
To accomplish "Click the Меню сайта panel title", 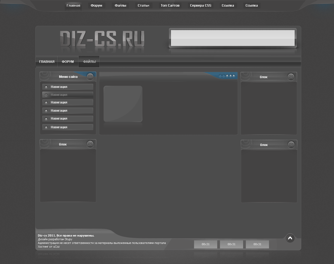I will coord(68,77).
